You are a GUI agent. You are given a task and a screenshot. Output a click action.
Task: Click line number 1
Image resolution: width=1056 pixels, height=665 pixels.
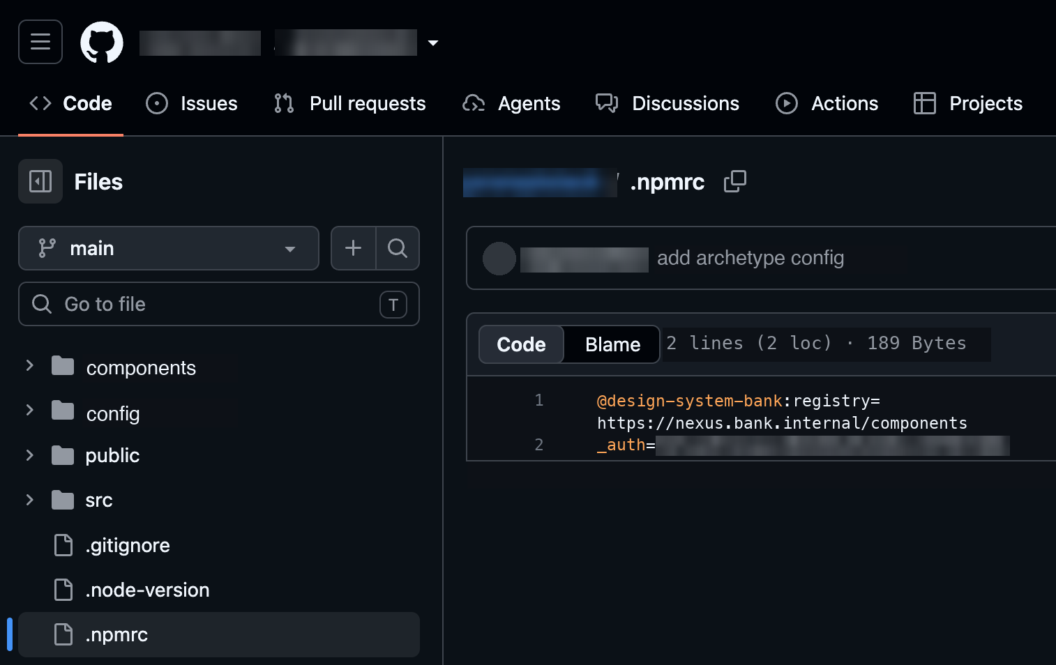pyautogui.click(x=538, y=400)
